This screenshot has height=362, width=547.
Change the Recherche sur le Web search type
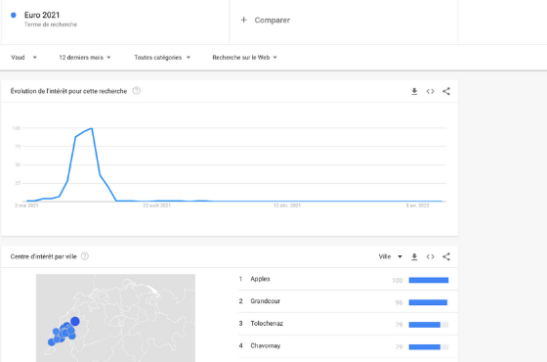point(244,58)
